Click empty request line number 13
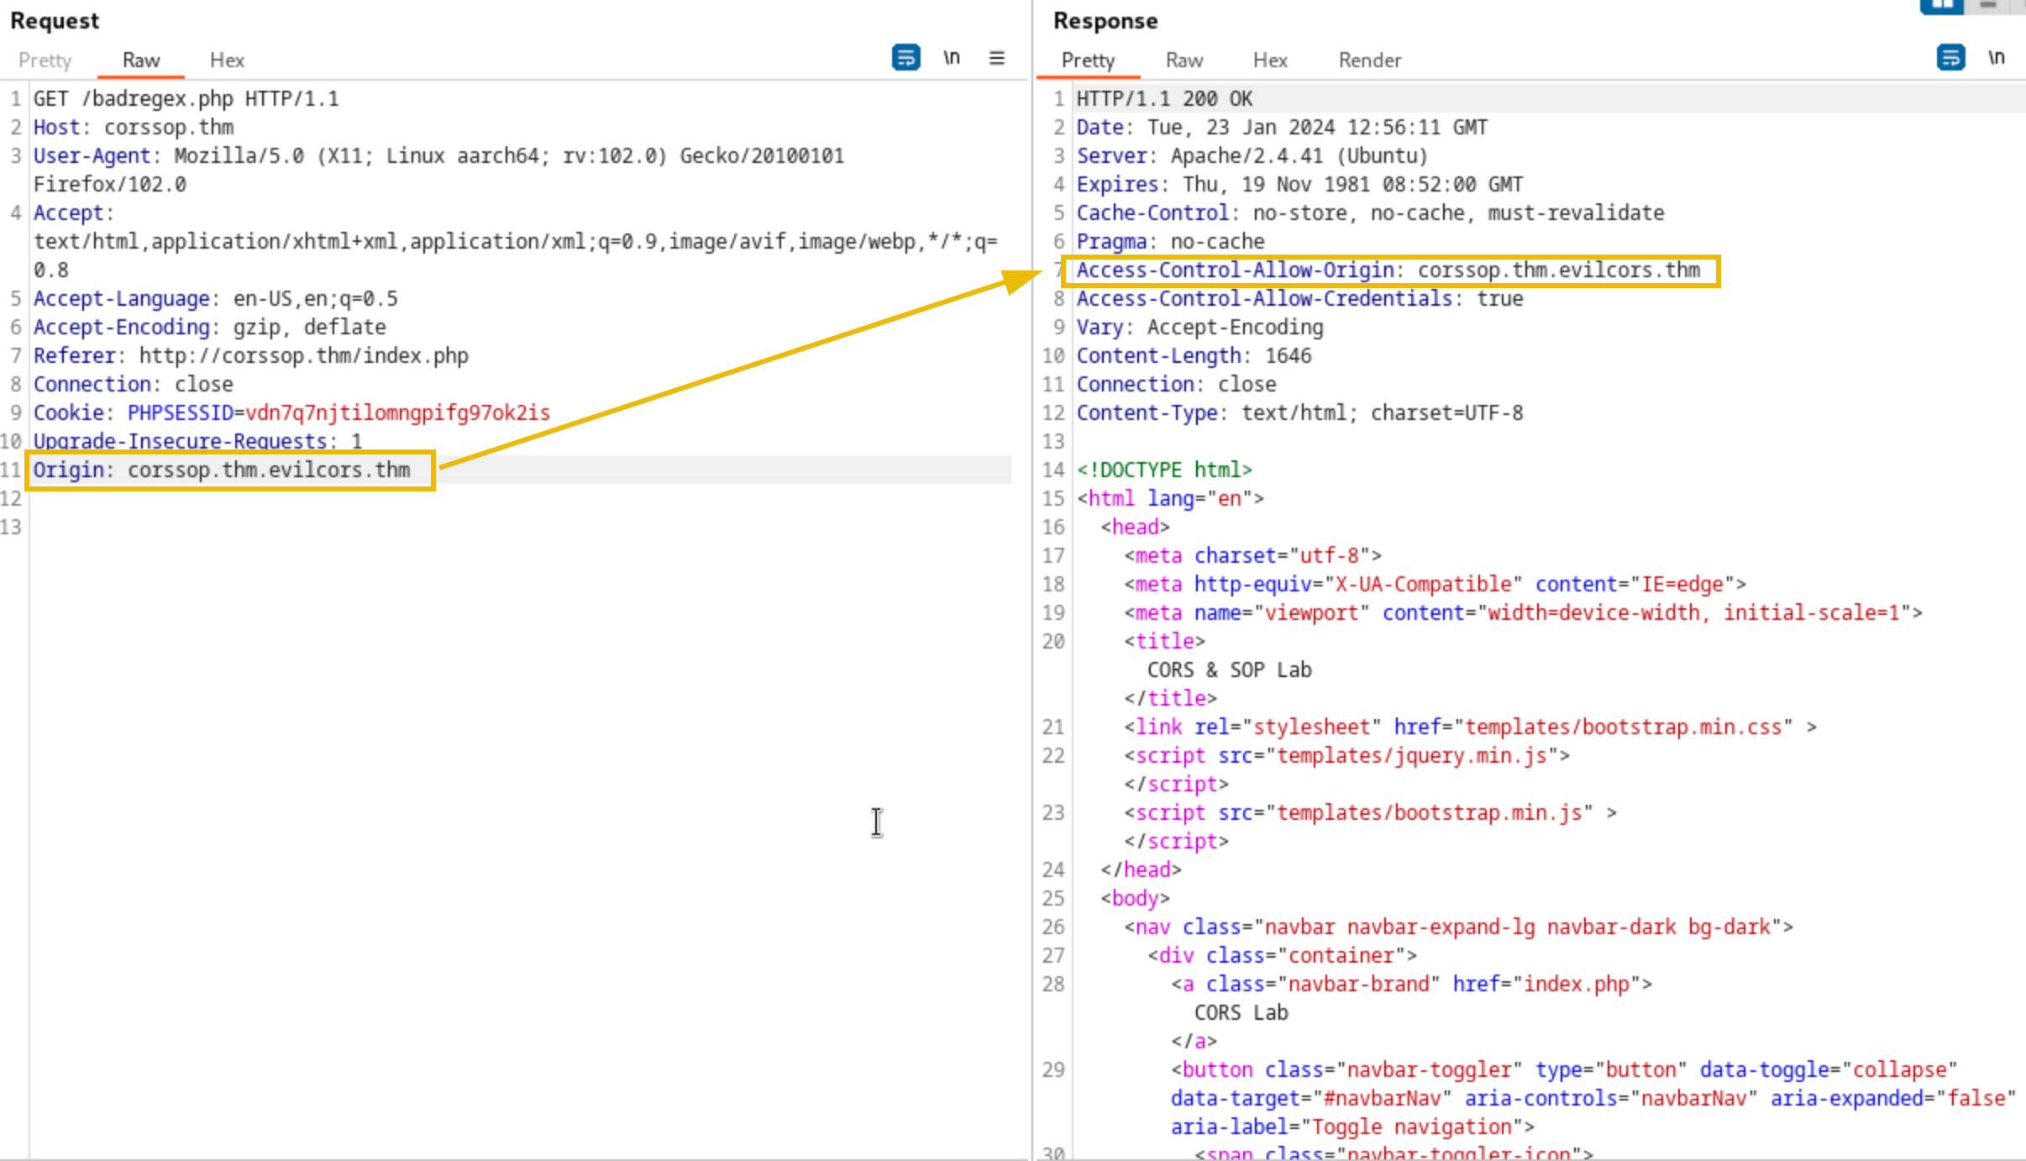This screenshot has width=2026, height=1161. [11, 528]
